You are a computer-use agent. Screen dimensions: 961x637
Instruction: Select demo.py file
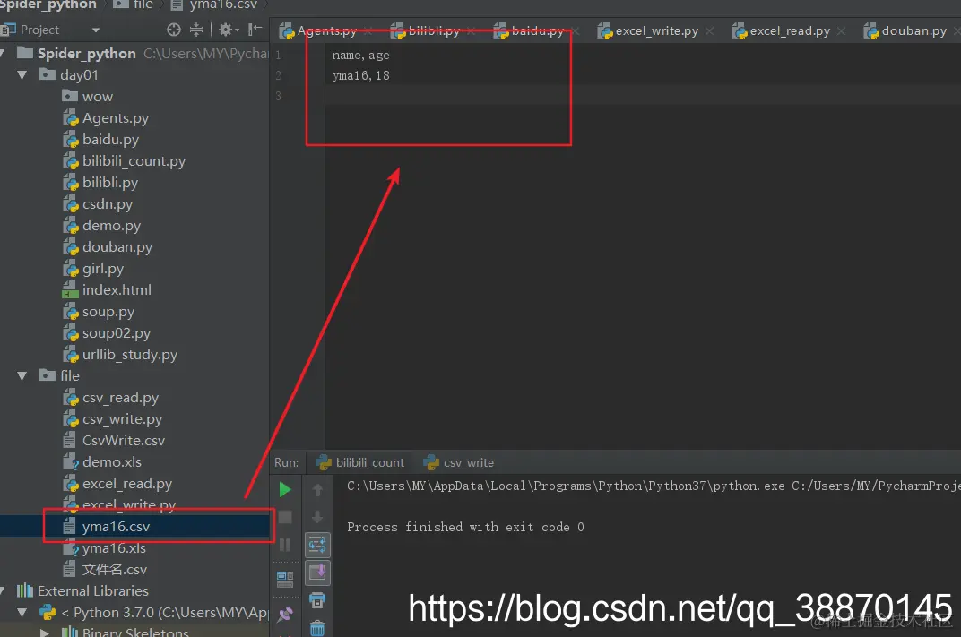tap(101, 226)
